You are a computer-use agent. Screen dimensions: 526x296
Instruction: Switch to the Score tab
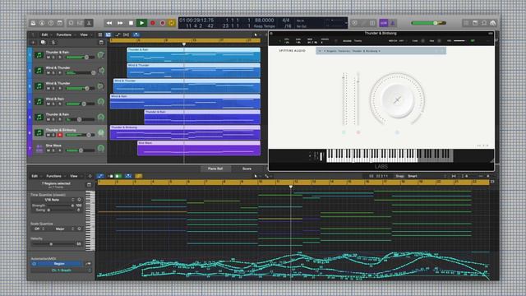coord(247,169)
